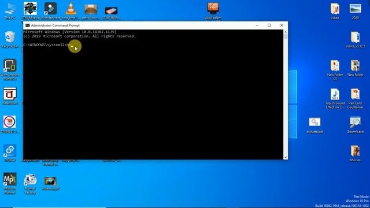The height and width of the screenshot is (208, 370).
Task: Select the XTM Miracle desktop shortcut
Action: [30, 10]
